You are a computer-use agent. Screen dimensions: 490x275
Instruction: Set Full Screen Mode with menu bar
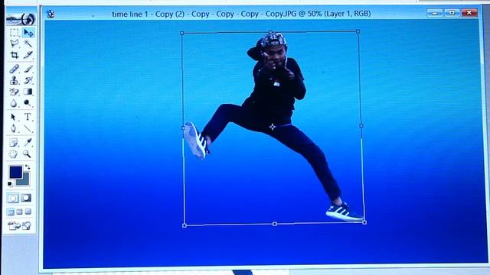pyautogui.click(x=19, y=212)
